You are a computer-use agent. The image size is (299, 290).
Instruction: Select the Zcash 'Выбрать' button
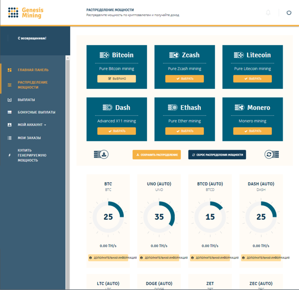184,79
